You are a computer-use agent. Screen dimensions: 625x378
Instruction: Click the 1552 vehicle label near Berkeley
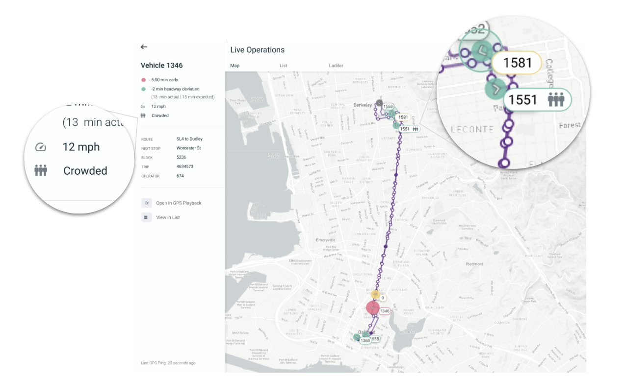[x=388, y=106]
